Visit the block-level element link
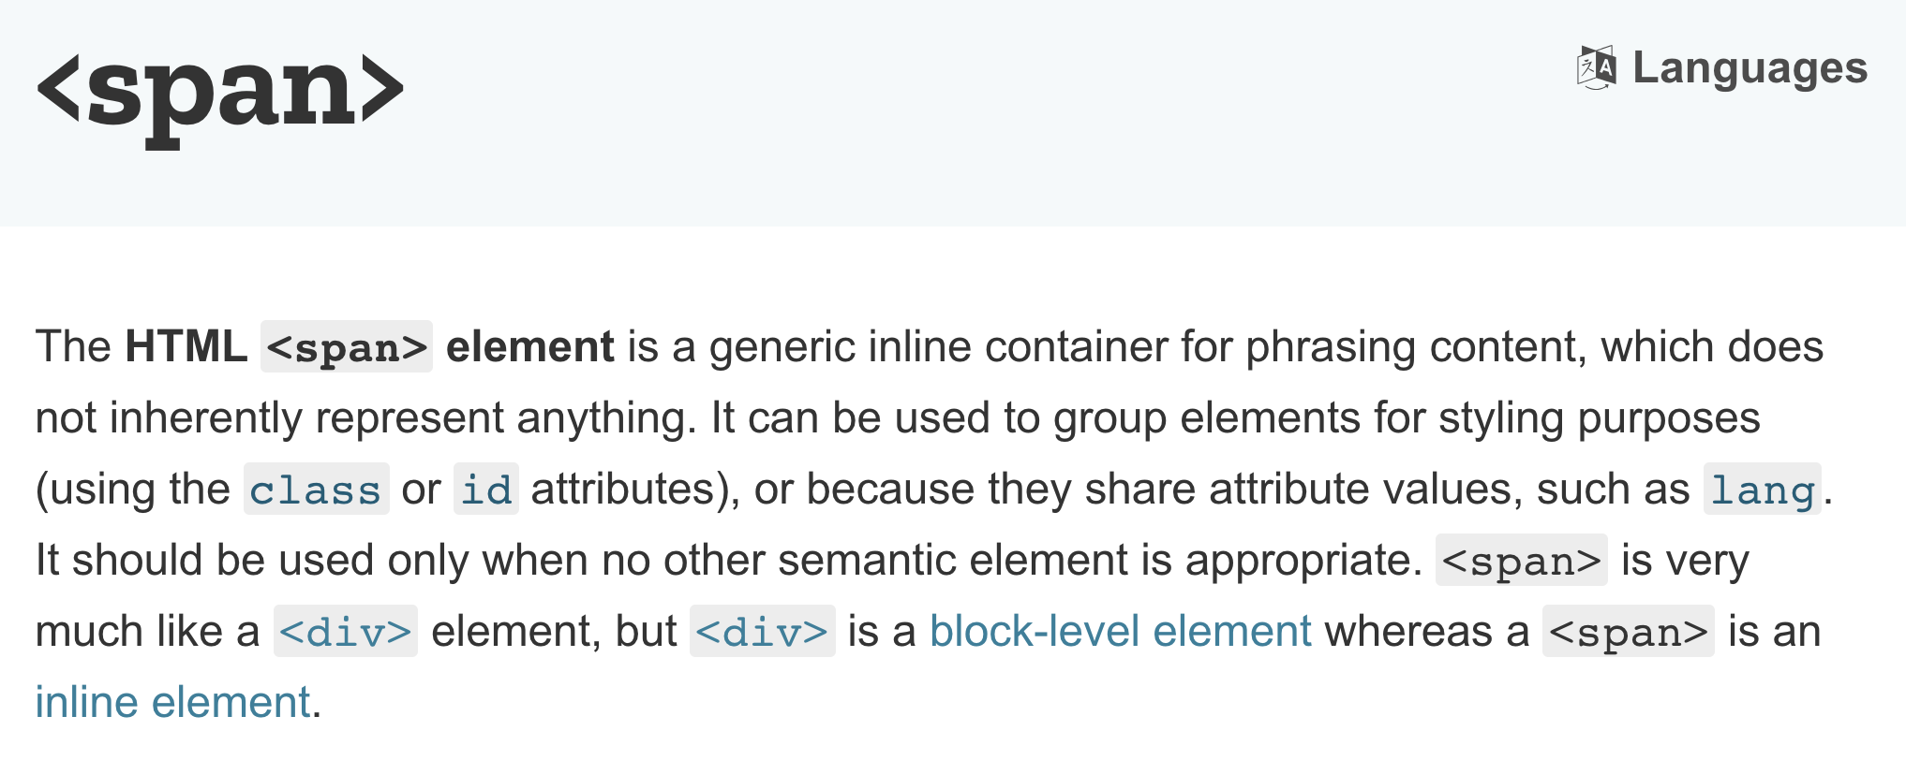Image resolution: width=1906 pixels, height=760 pixels. pos(1121,631)
